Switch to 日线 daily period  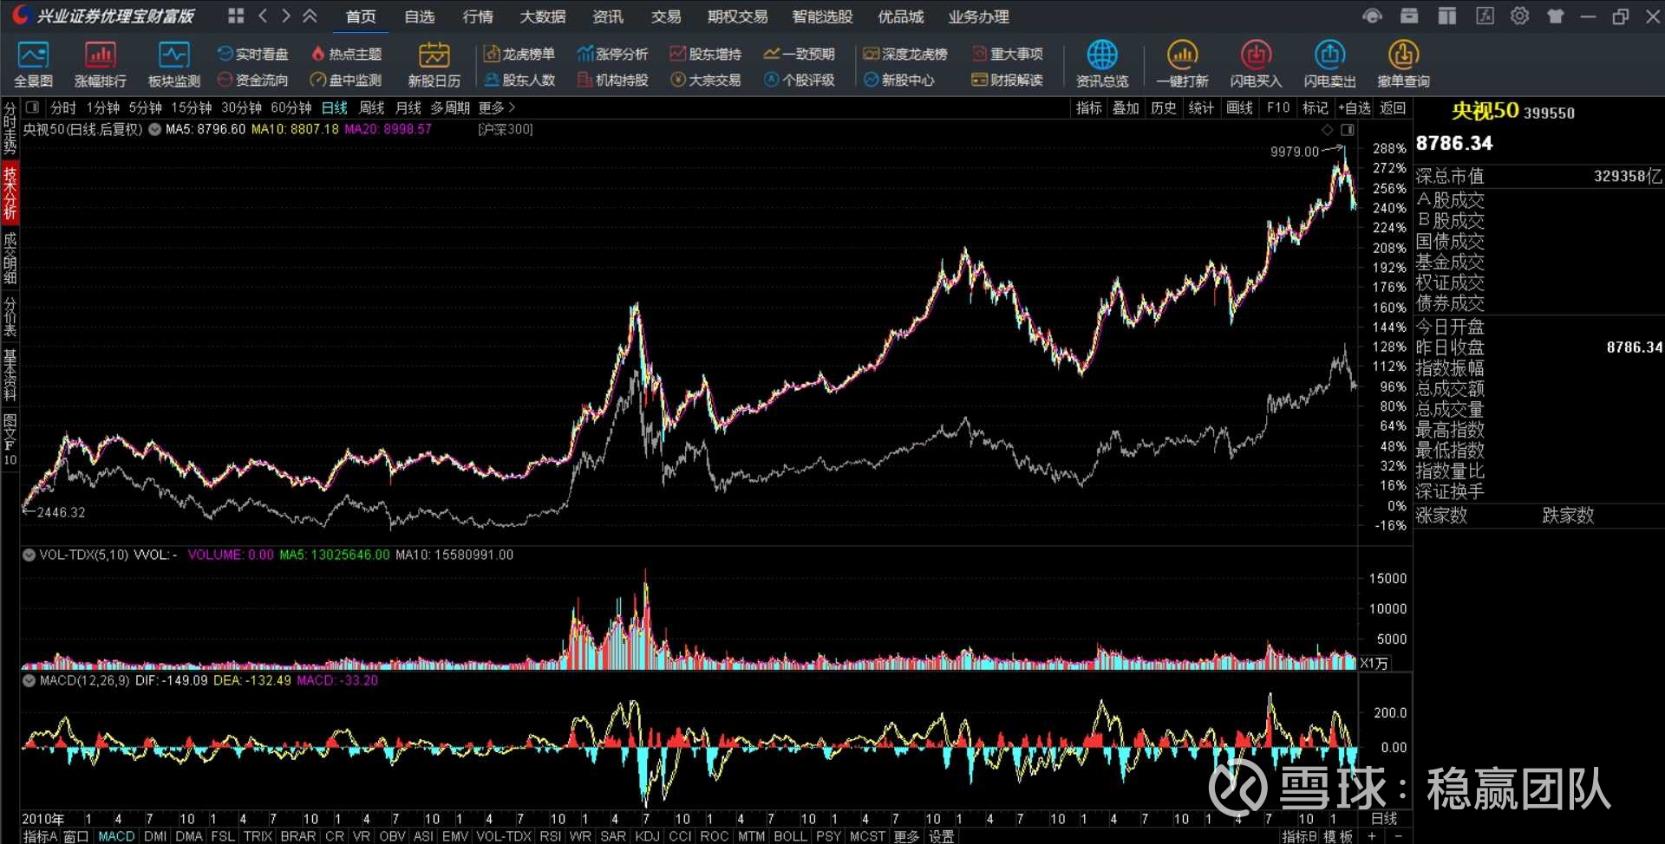click(x=335, y=107)
